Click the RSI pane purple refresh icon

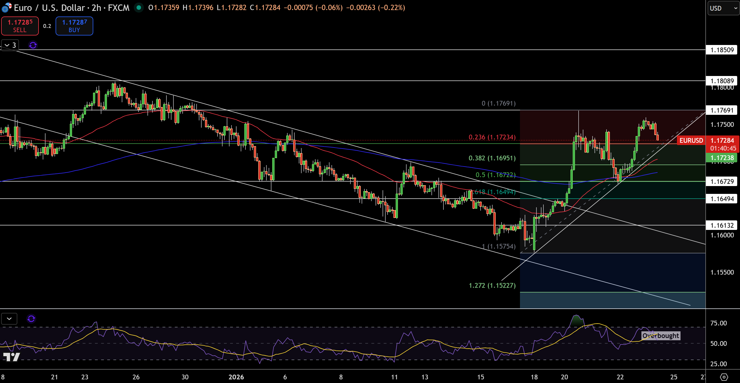click(x=31, y=319)
